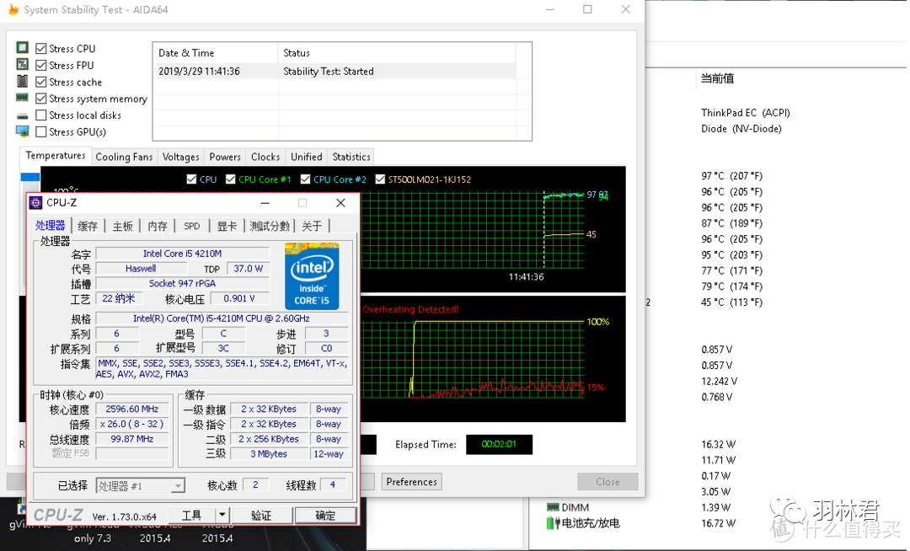Click the Stress GPU monitor icon
The image size is (910, 551).
22,131
